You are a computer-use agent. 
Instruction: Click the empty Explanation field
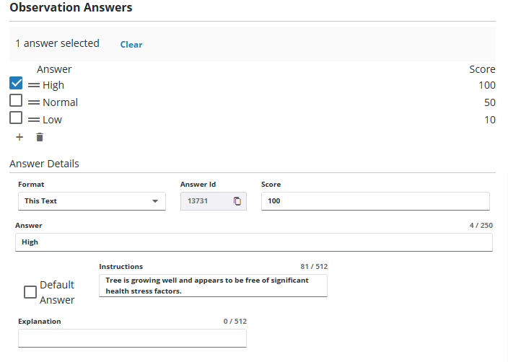click(x=132, y=338)
